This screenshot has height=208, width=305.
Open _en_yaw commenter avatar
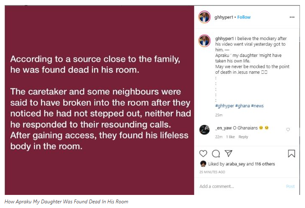click(205, 130)
